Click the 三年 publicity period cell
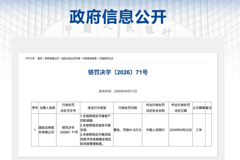240x160 pixels. (199, 130)
